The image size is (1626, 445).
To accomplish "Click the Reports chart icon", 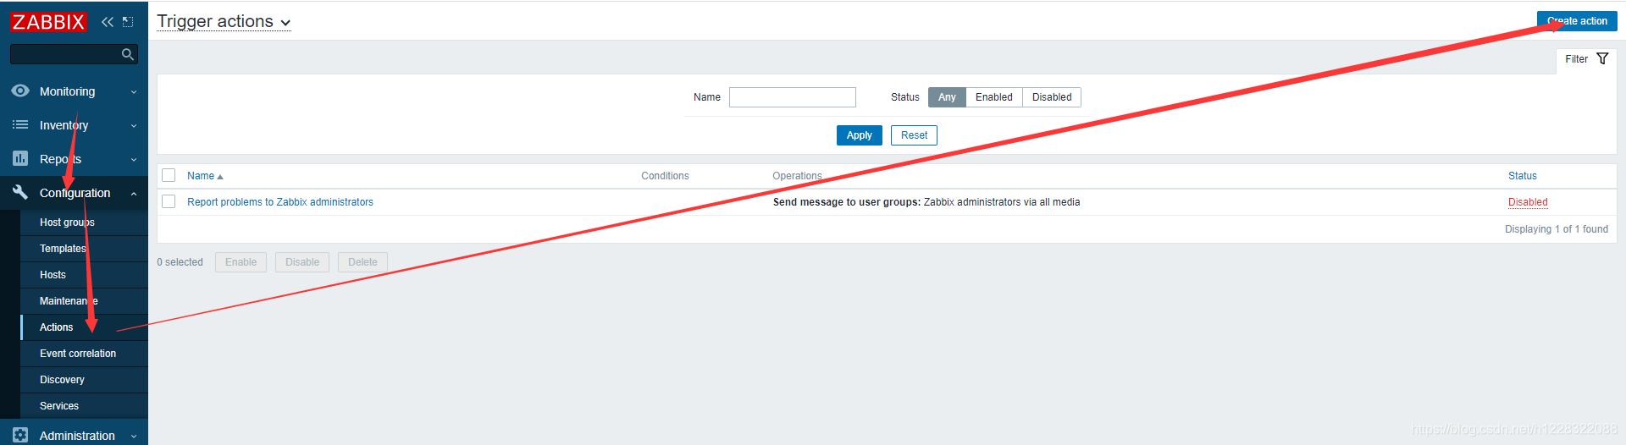I will [x=20, y=158].
